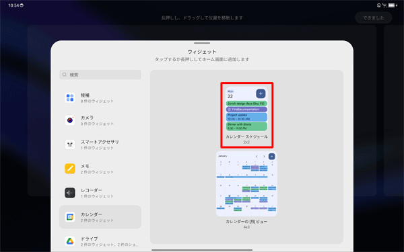Click the 検索 search input field
This screenshot has height=252, width=404.
click(100, 75)
